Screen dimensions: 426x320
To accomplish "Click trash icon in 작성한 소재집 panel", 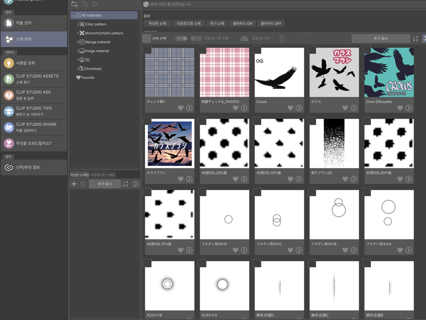I will point(83,184).
